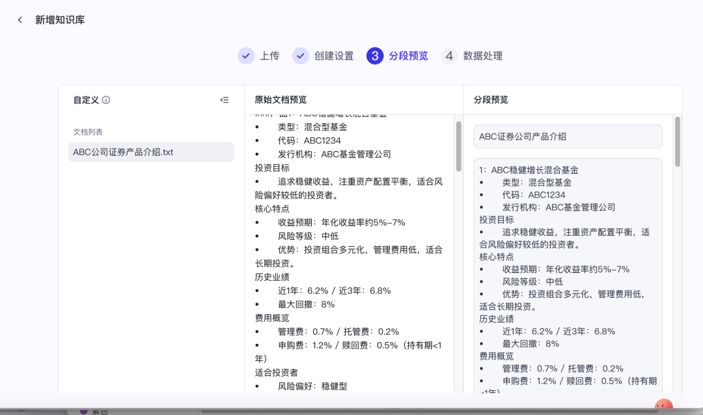Click the red face icon at bottom right
The height and width of the screenshot is (415, 703).
tap(663, 407)
